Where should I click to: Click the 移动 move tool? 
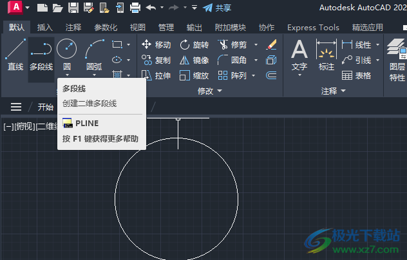(156, 44)
